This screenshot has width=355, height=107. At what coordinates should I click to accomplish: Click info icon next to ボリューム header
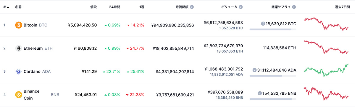241,7
